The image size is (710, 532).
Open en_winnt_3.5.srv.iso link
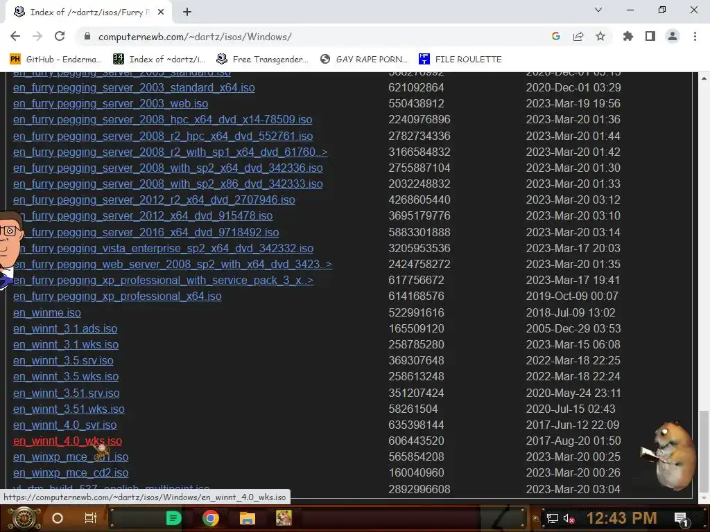(63, 360)
